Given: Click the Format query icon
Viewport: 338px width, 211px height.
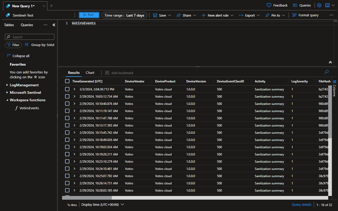Looking at the screenshot, I should pyautogui.click(x=294, y=15).
